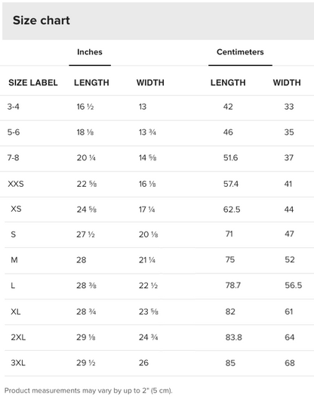The width and height of the screenshot is (314, 400).
Task: Select the 5-6 size row label
Action: tap(14, 132)
